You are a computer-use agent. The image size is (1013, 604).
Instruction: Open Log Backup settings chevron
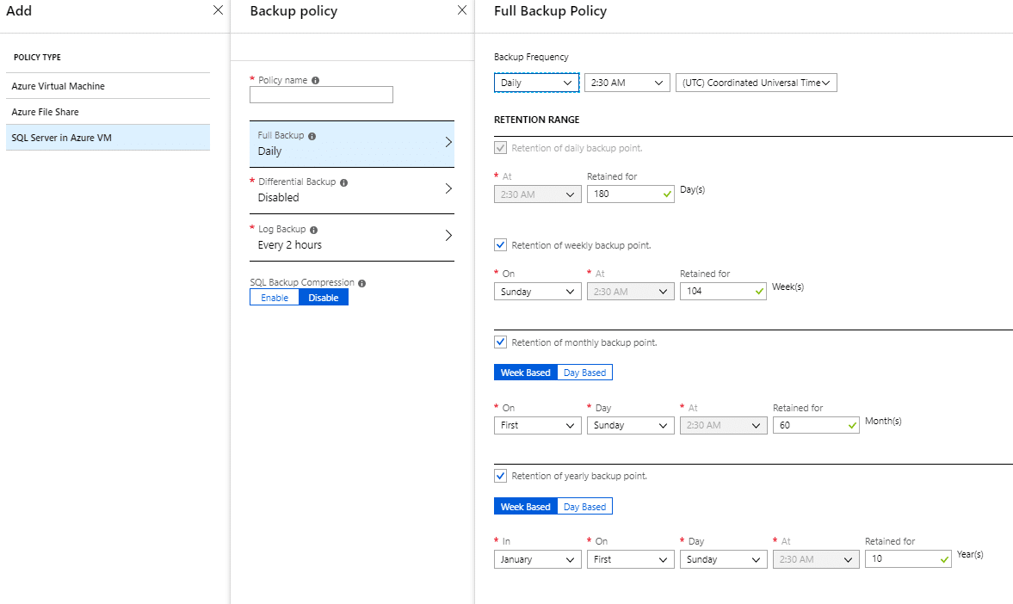(x=448, y=236)
